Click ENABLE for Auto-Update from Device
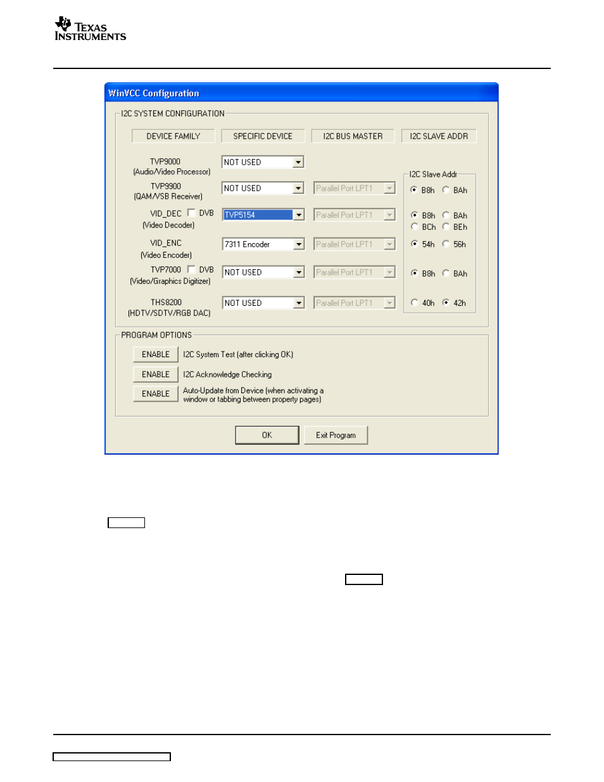The height and width of the screenshot is (782, 604). pyautogui.click(x=156, y=394)
